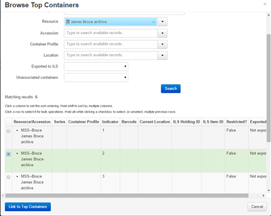271x216 pixels.
Task: Open the Location dropdown arrow
Action: (x=162, y=55)
